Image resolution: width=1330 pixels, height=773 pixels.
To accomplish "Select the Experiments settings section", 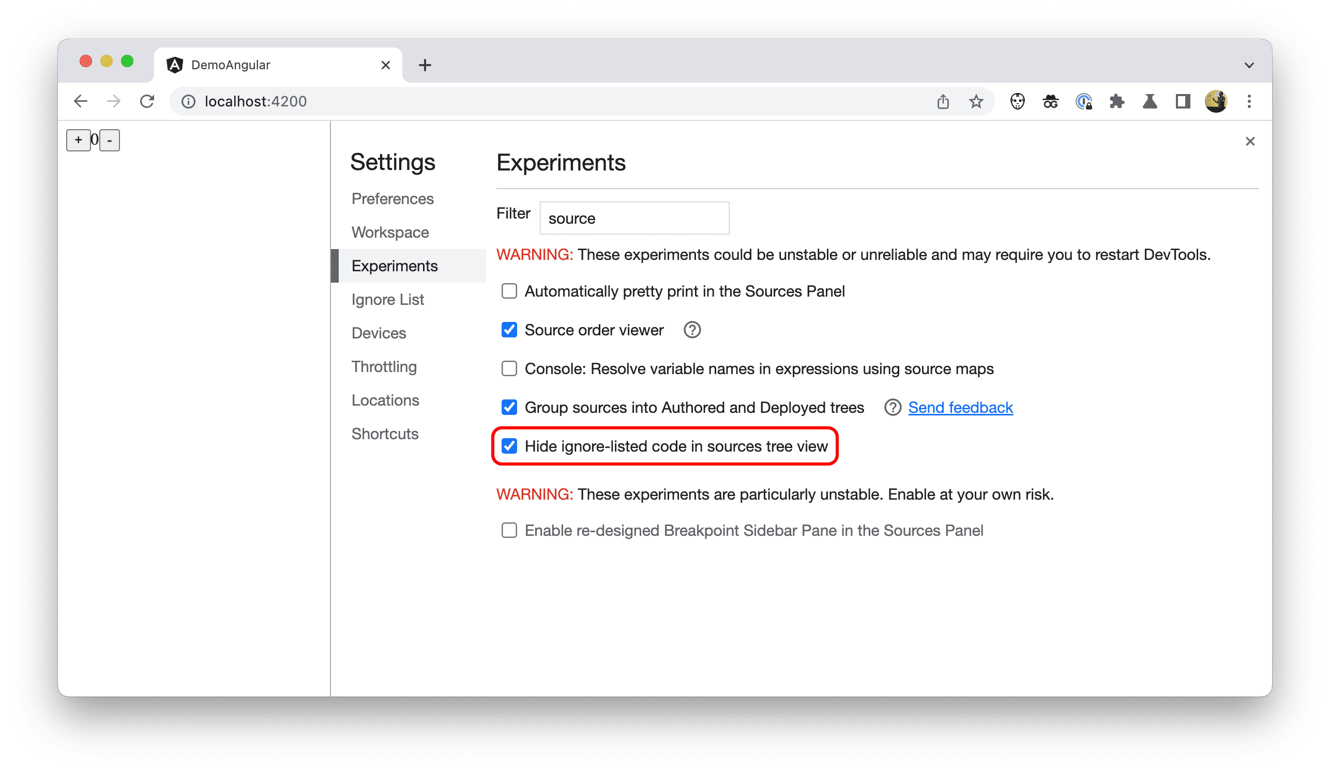I will pos(396,265).
